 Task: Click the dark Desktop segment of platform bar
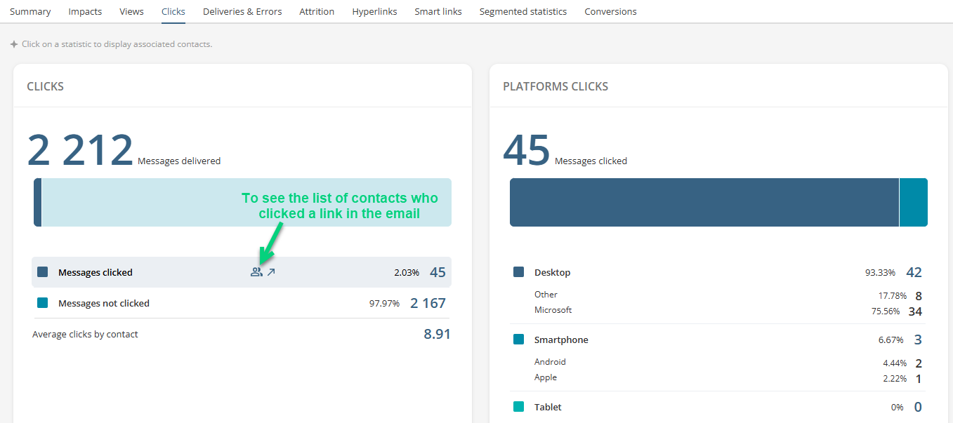point(704,202)
